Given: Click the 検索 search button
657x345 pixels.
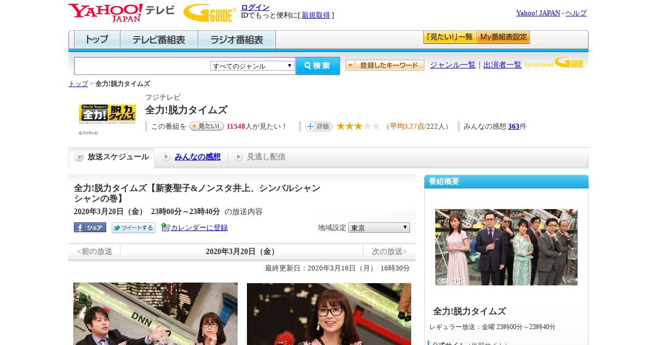Looking at the screenshot, I should click(x=318, y=66).
